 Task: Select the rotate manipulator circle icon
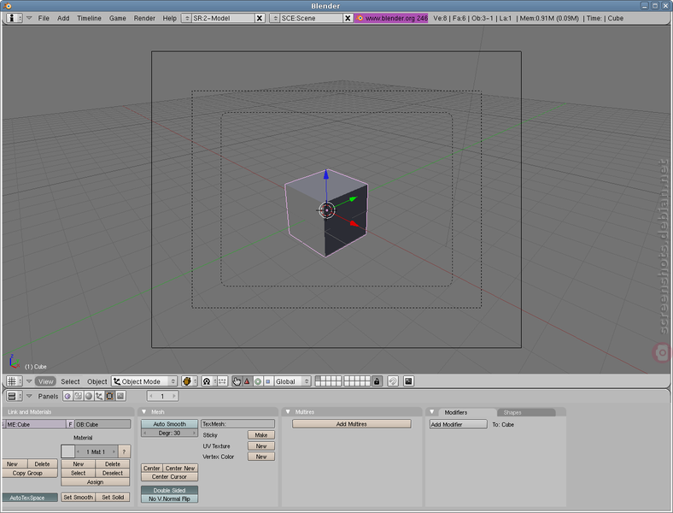(x=258, y=381)
